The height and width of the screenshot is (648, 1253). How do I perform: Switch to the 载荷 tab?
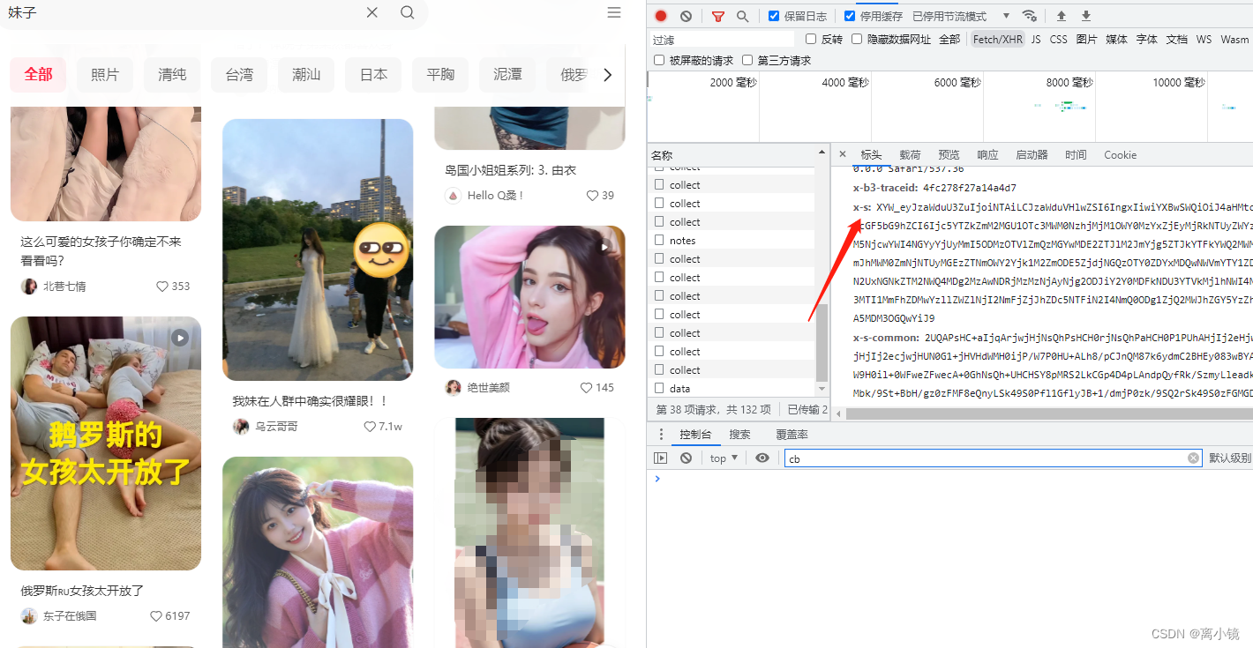click(910, 154)
